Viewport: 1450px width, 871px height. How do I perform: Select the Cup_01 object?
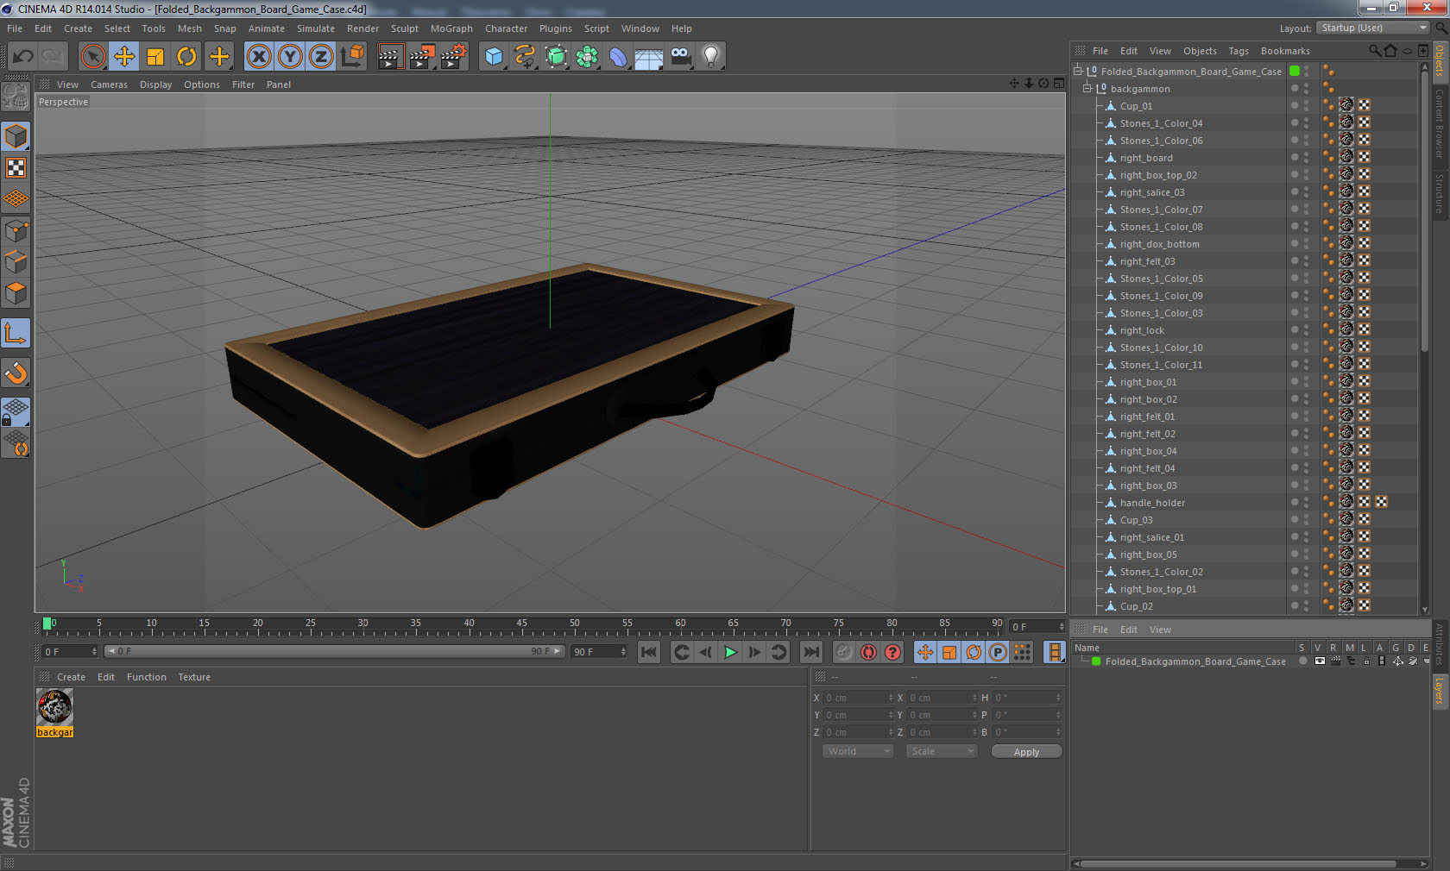click(x=1136, y=106)
